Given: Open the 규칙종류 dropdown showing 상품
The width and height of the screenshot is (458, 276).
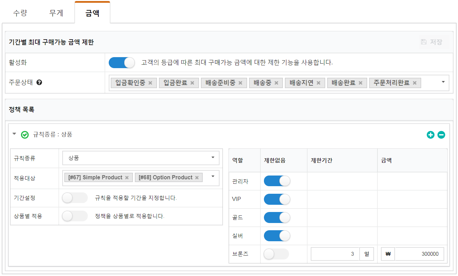Looking at the screenshot, I should click(x=141, y=158).
